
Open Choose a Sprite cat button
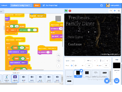click(107, 81)
